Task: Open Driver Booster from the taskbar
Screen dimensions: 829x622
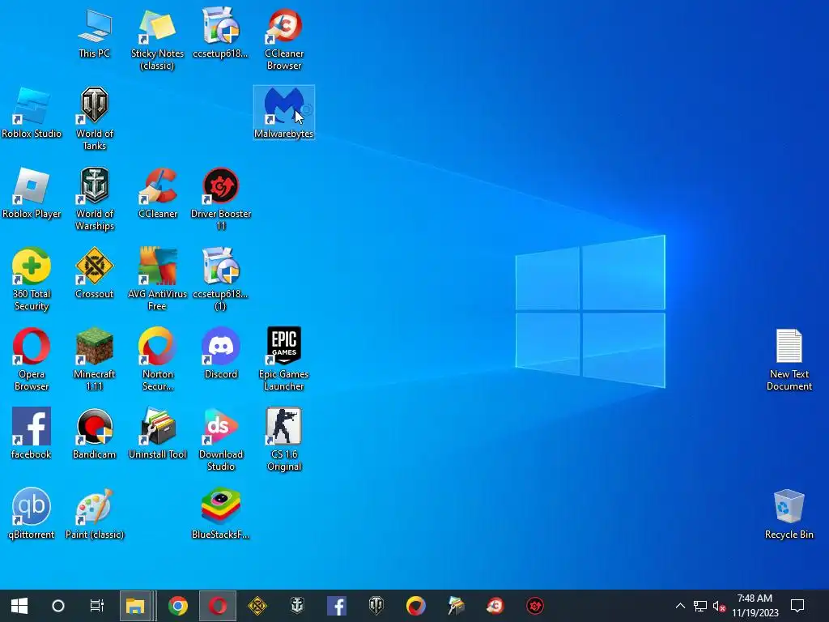Action: click(535, 606)
